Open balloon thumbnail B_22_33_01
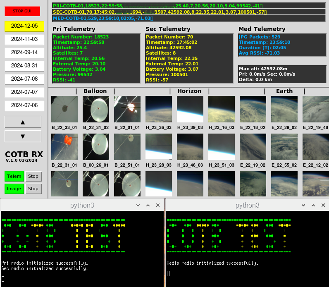Viewport: 329px width, 287px height. pos(64,109)
